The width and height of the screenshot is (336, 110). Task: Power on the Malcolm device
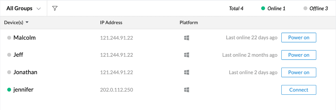(298, 38)
